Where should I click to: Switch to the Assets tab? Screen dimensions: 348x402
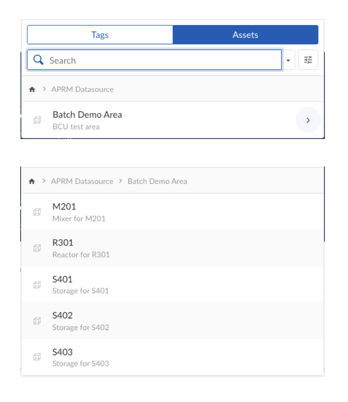pos(245,35)
